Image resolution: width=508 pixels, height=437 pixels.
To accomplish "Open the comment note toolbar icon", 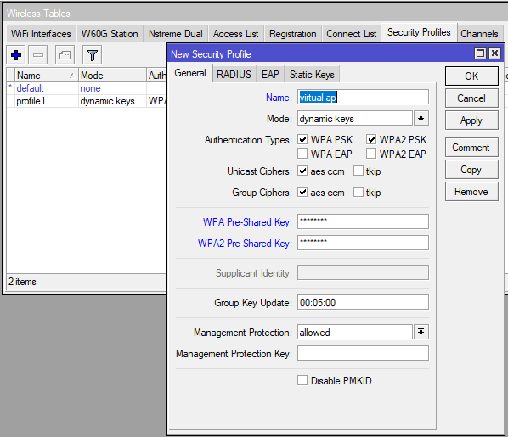I will 65,55.
